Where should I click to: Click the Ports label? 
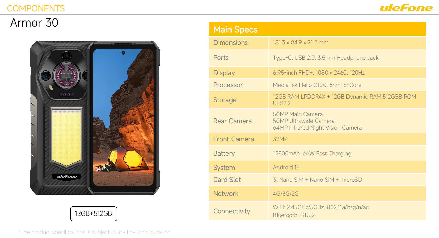221,58
